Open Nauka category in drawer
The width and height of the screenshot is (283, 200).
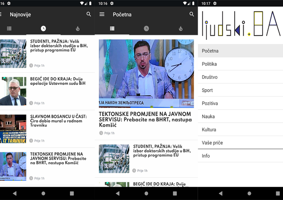(240, 116)
